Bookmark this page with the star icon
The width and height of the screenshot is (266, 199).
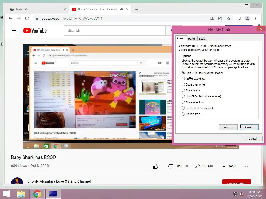click(229, 18)
